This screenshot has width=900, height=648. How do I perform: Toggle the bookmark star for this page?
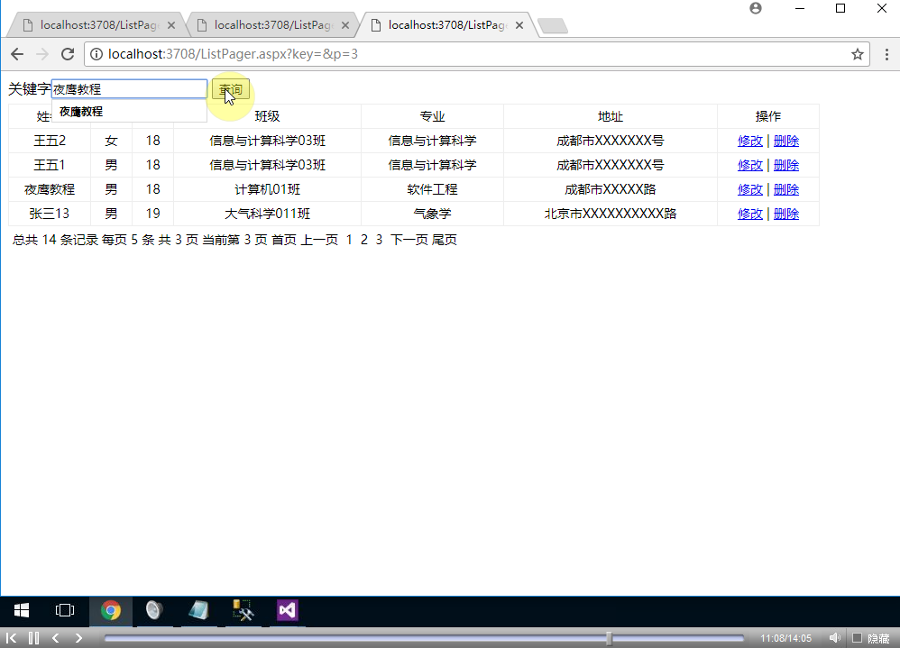click(x=858, y=54)
